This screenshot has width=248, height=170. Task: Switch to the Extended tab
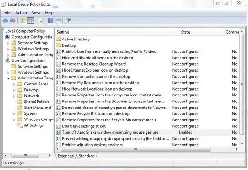pyautogui.click(x=66, y=156)
